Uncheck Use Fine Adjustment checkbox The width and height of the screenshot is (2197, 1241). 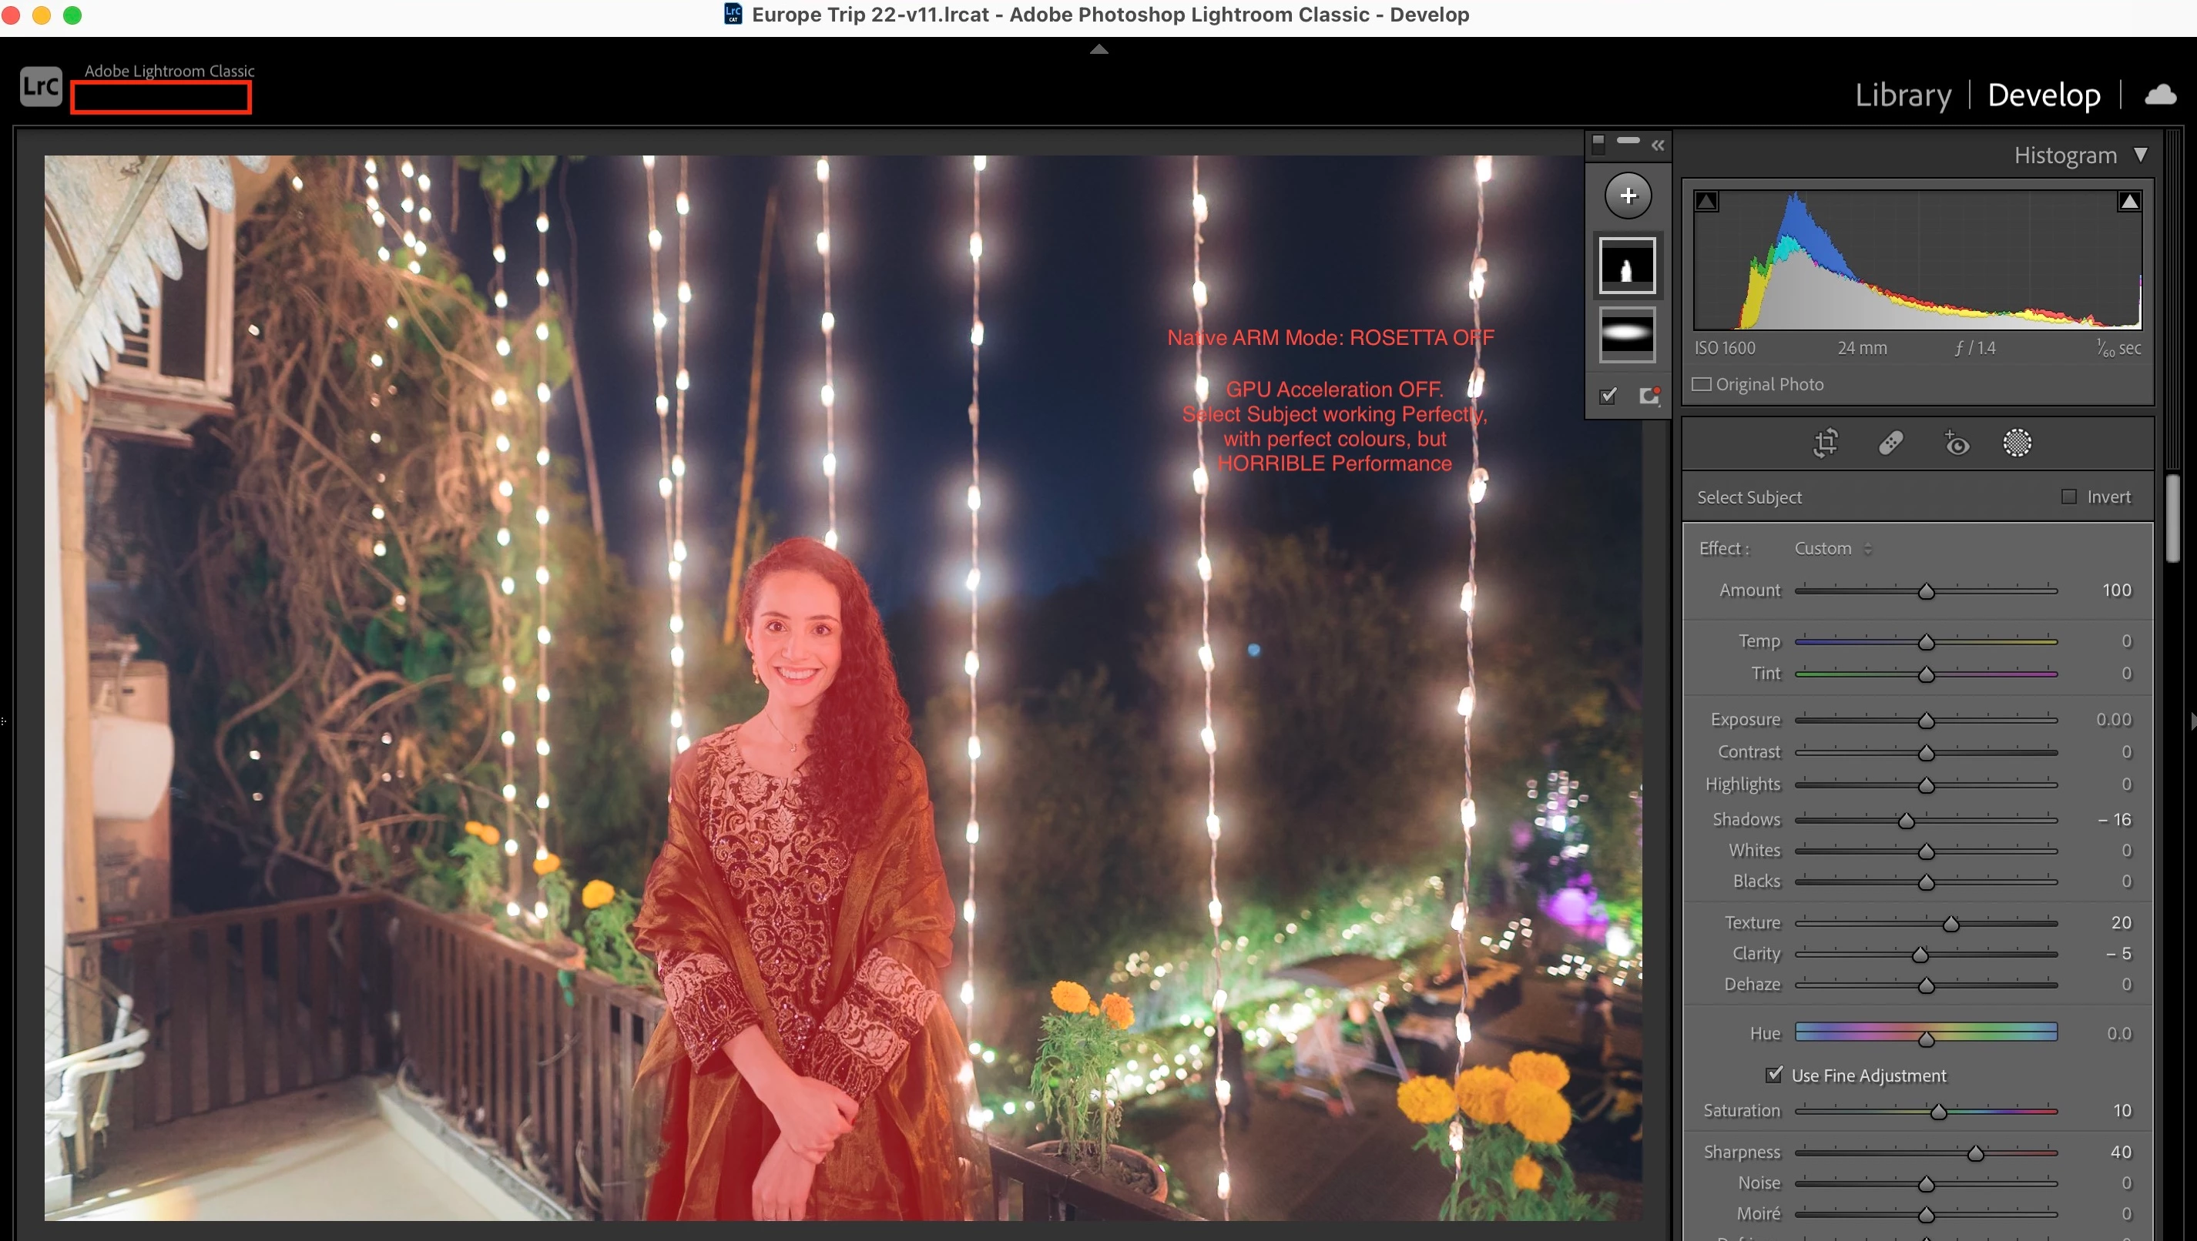click(x=1774, y=1075)
